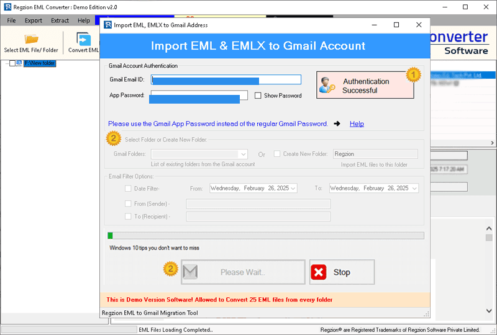
Task: Click the main window scroll up arrow
Action: (x=489, y=228)
